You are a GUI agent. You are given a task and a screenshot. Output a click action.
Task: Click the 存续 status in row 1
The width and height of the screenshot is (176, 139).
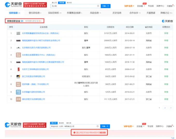coord(166,33)
